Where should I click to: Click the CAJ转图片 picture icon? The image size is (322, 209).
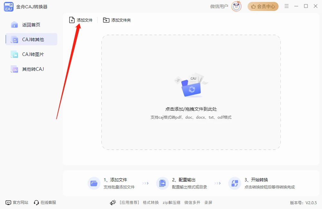(14, 54)
